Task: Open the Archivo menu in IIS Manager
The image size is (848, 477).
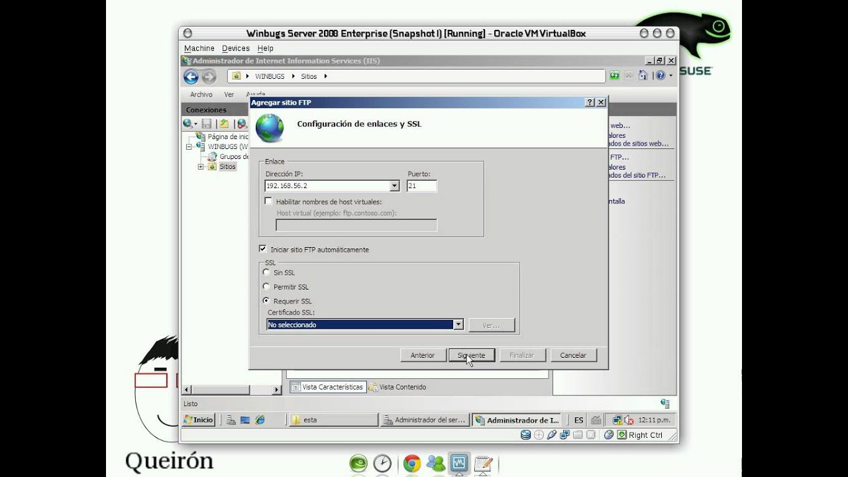Action: pos(201,95)
